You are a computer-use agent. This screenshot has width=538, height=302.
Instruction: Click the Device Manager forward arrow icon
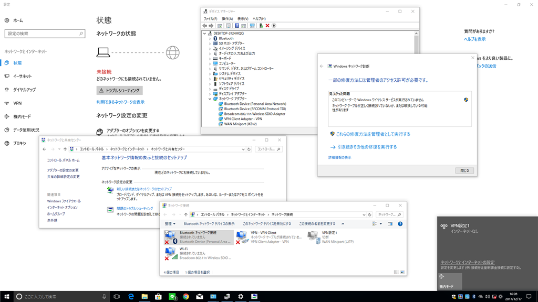click(x=211, y=26)
